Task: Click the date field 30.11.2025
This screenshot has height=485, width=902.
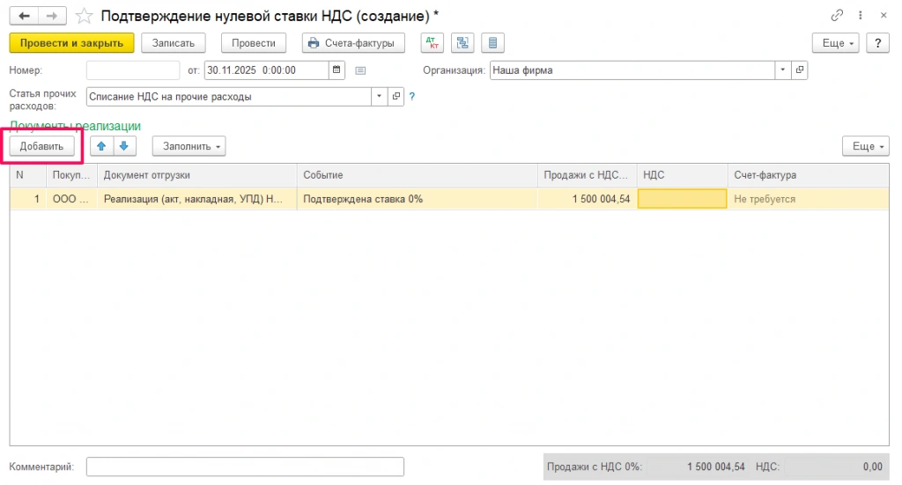Action: [267, 70]
